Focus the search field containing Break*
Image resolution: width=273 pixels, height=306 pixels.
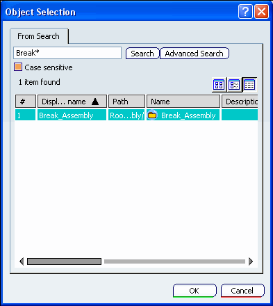pos(67,53)
